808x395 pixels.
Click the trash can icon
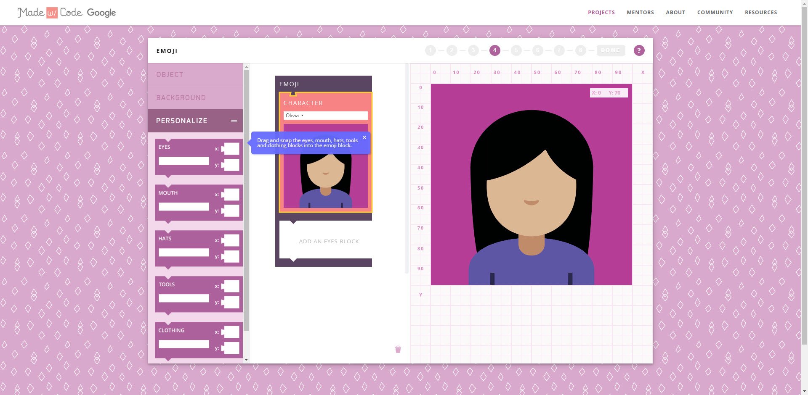[x=398, y=349]
